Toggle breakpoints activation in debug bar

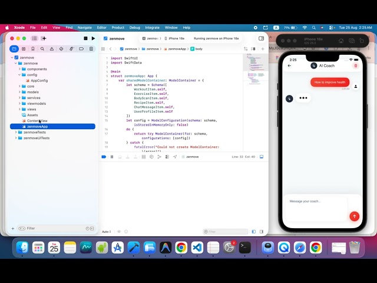tap(104, 157)
